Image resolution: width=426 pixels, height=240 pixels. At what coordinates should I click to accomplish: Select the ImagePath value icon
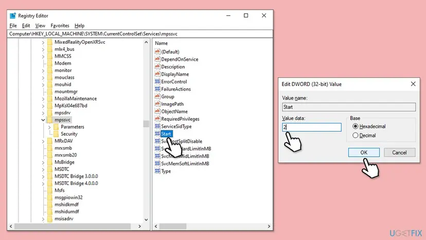pos(157,104)
